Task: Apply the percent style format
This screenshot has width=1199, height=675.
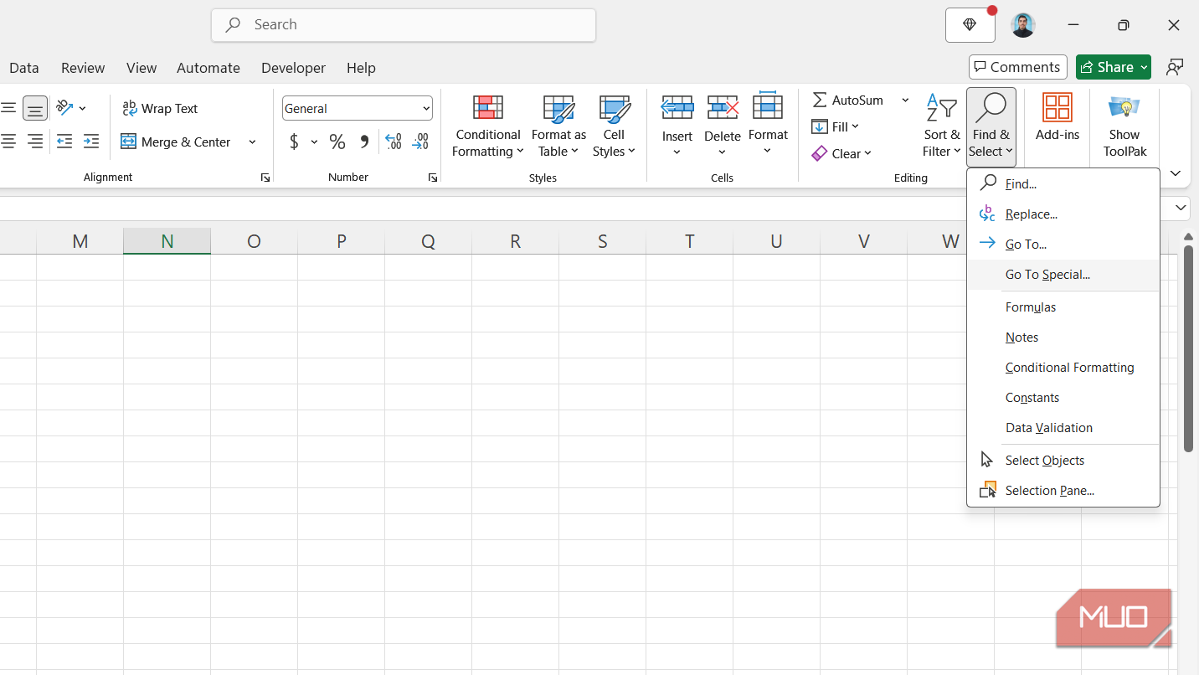Action: (x=337, y=142)
